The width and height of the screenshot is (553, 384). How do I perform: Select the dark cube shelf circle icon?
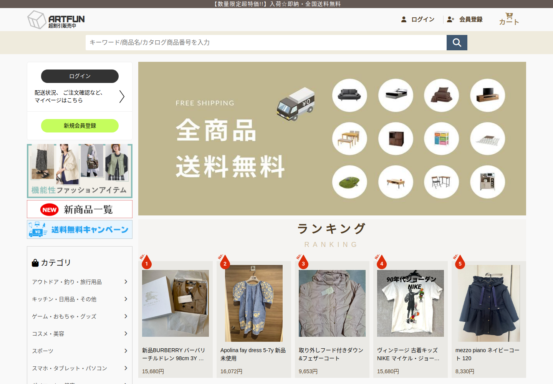click(396, 139)
